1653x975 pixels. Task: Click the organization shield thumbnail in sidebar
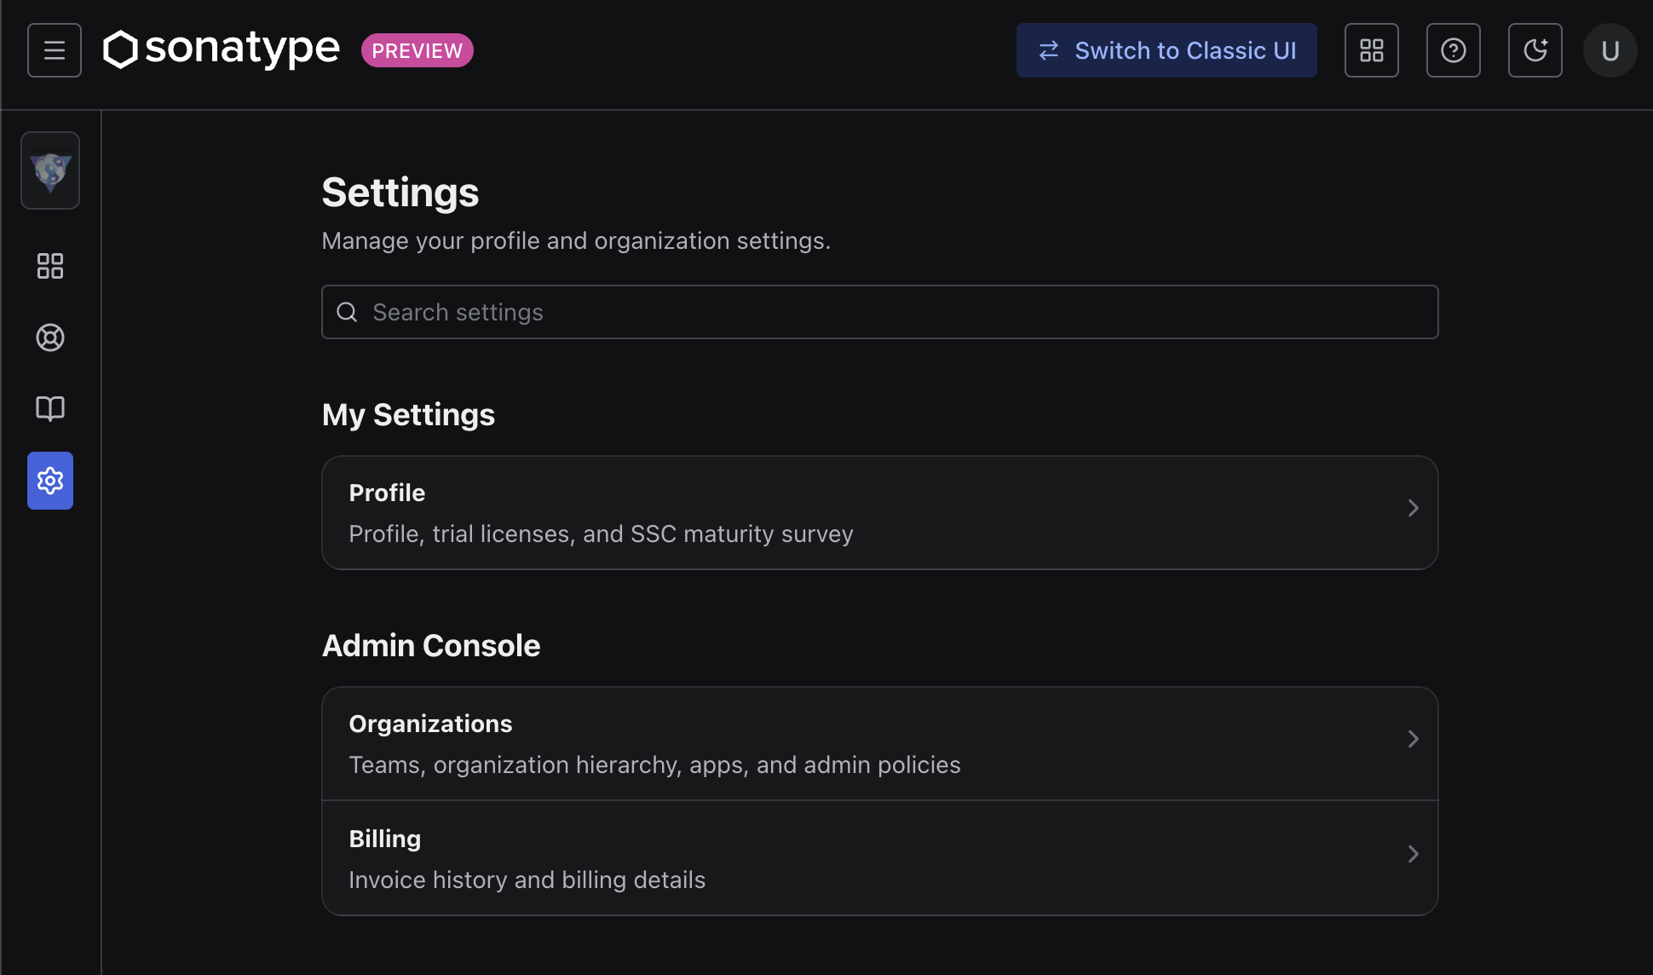[x=50, y=170]
